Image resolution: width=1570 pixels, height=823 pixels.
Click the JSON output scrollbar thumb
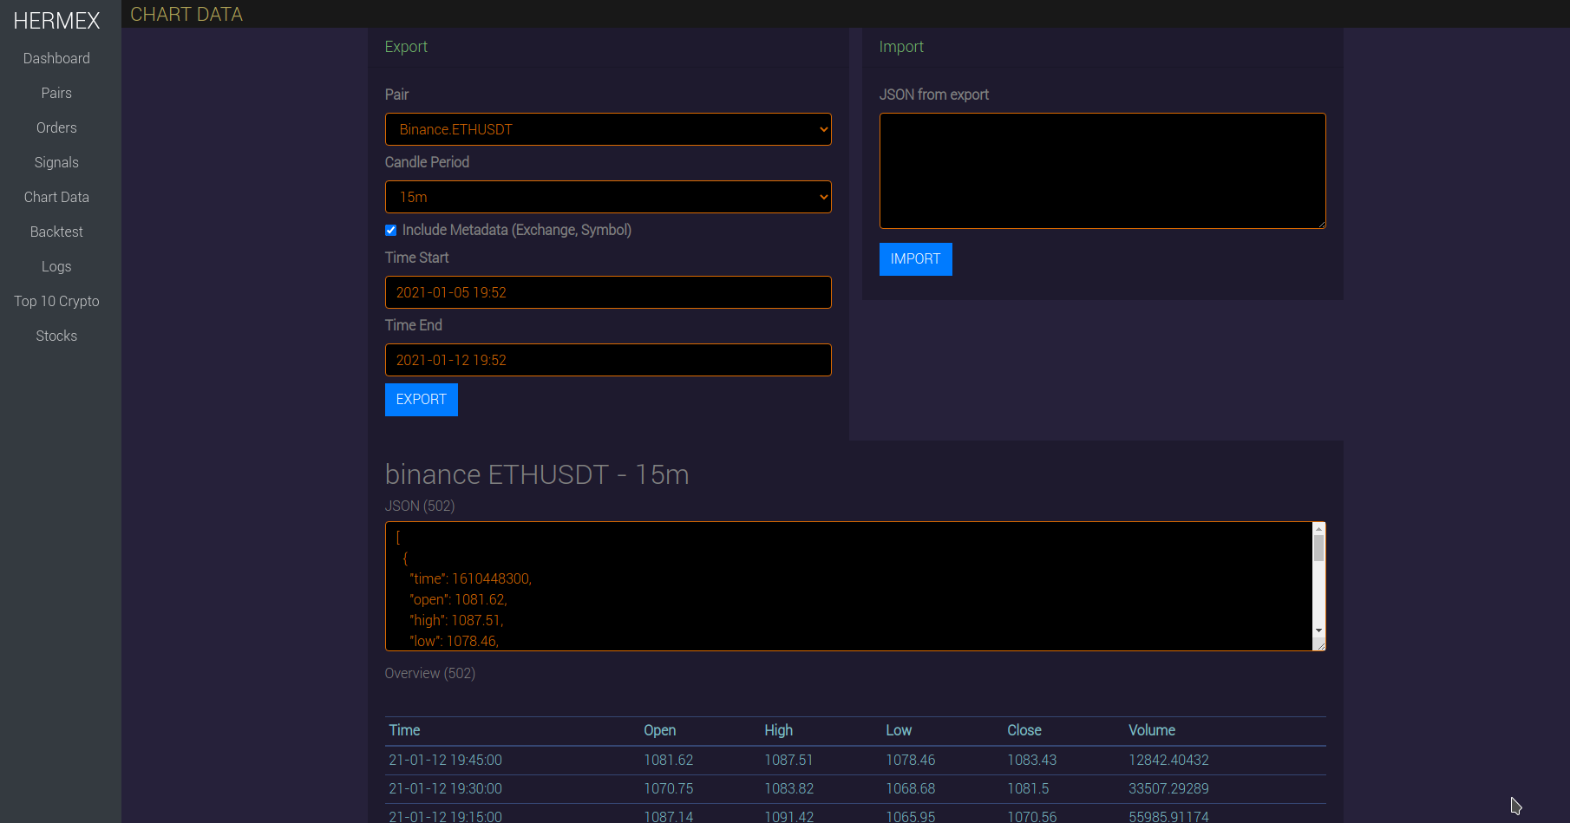coord(1318,548)
